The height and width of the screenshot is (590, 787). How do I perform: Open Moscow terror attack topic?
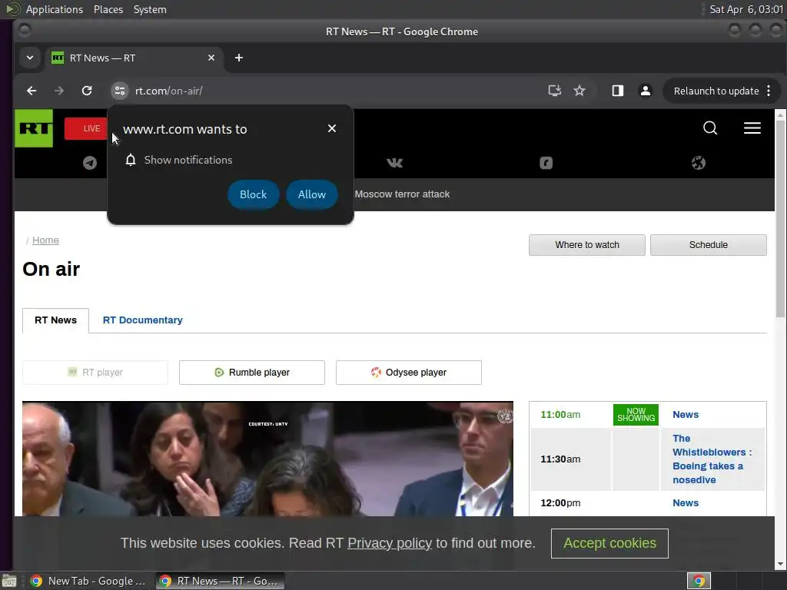tap(402, 194)
